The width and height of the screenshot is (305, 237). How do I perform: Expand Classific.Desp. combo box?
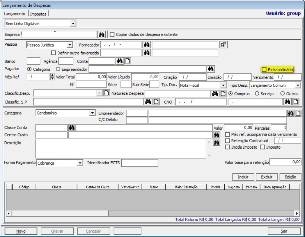tap(99, 93)
